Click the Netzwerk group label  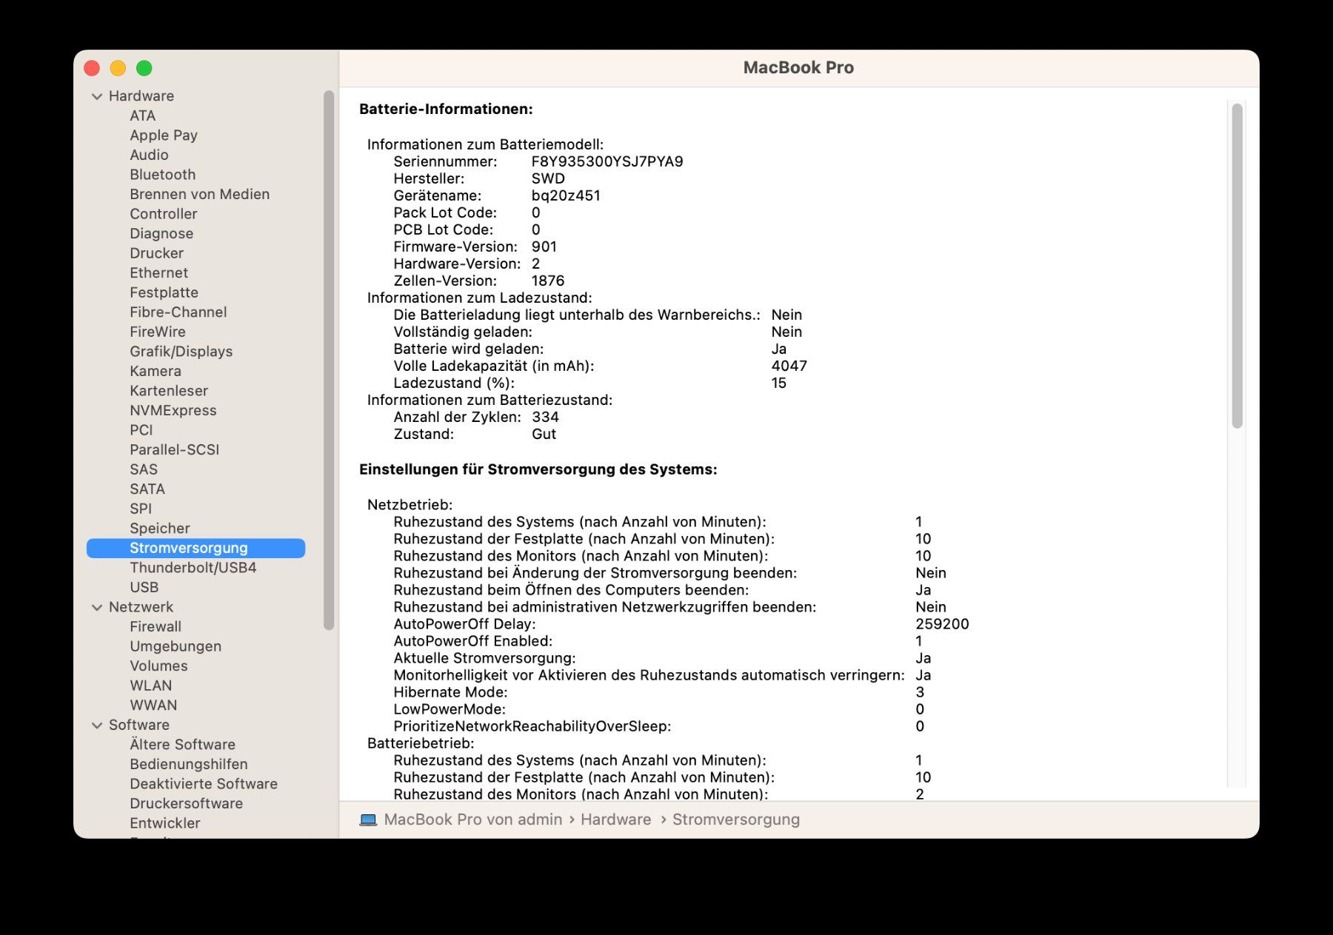tap(141, 606)
